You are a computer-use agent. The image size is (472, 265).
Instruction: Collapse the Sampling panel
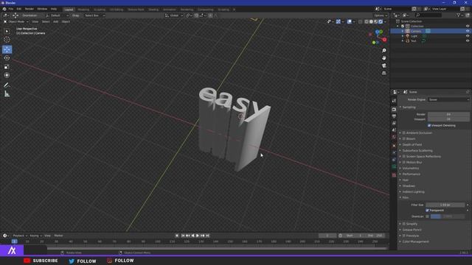[x=408, y=107]
